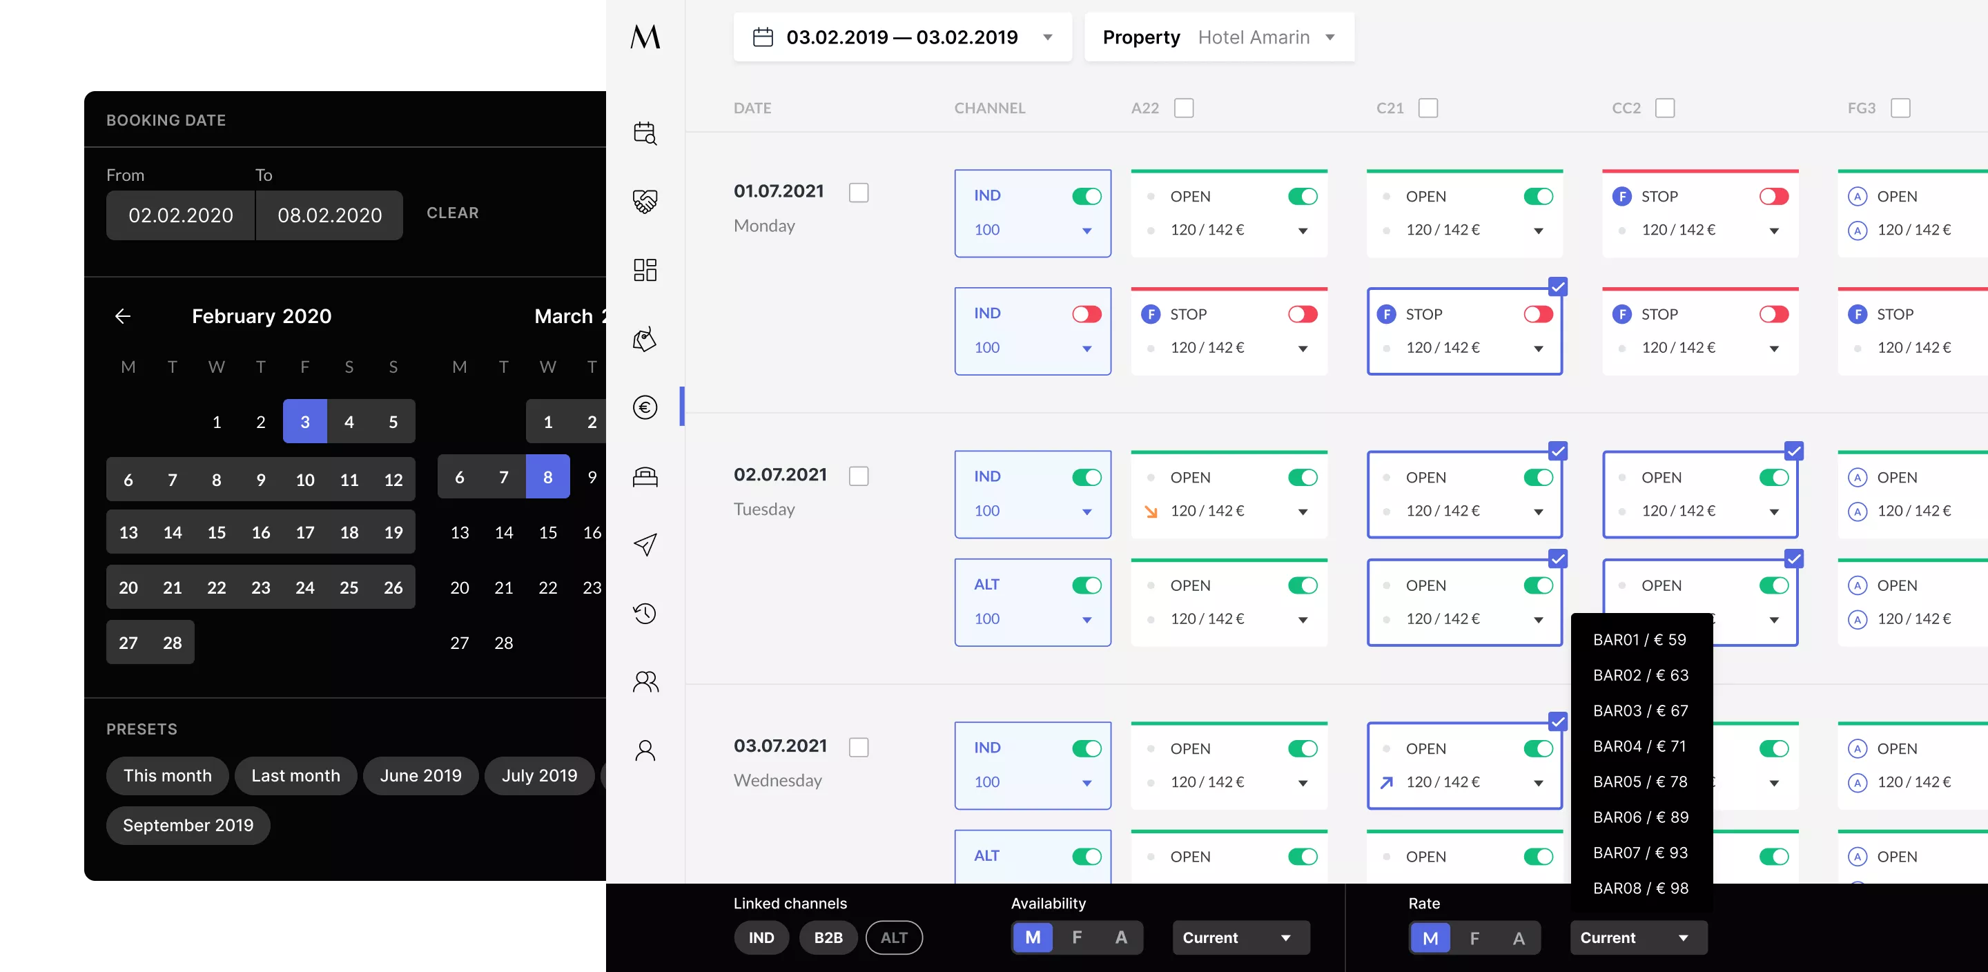Select BAR02 / € 63 rate option
The height and width of the screenshot is (972, 1988).
1640,674
